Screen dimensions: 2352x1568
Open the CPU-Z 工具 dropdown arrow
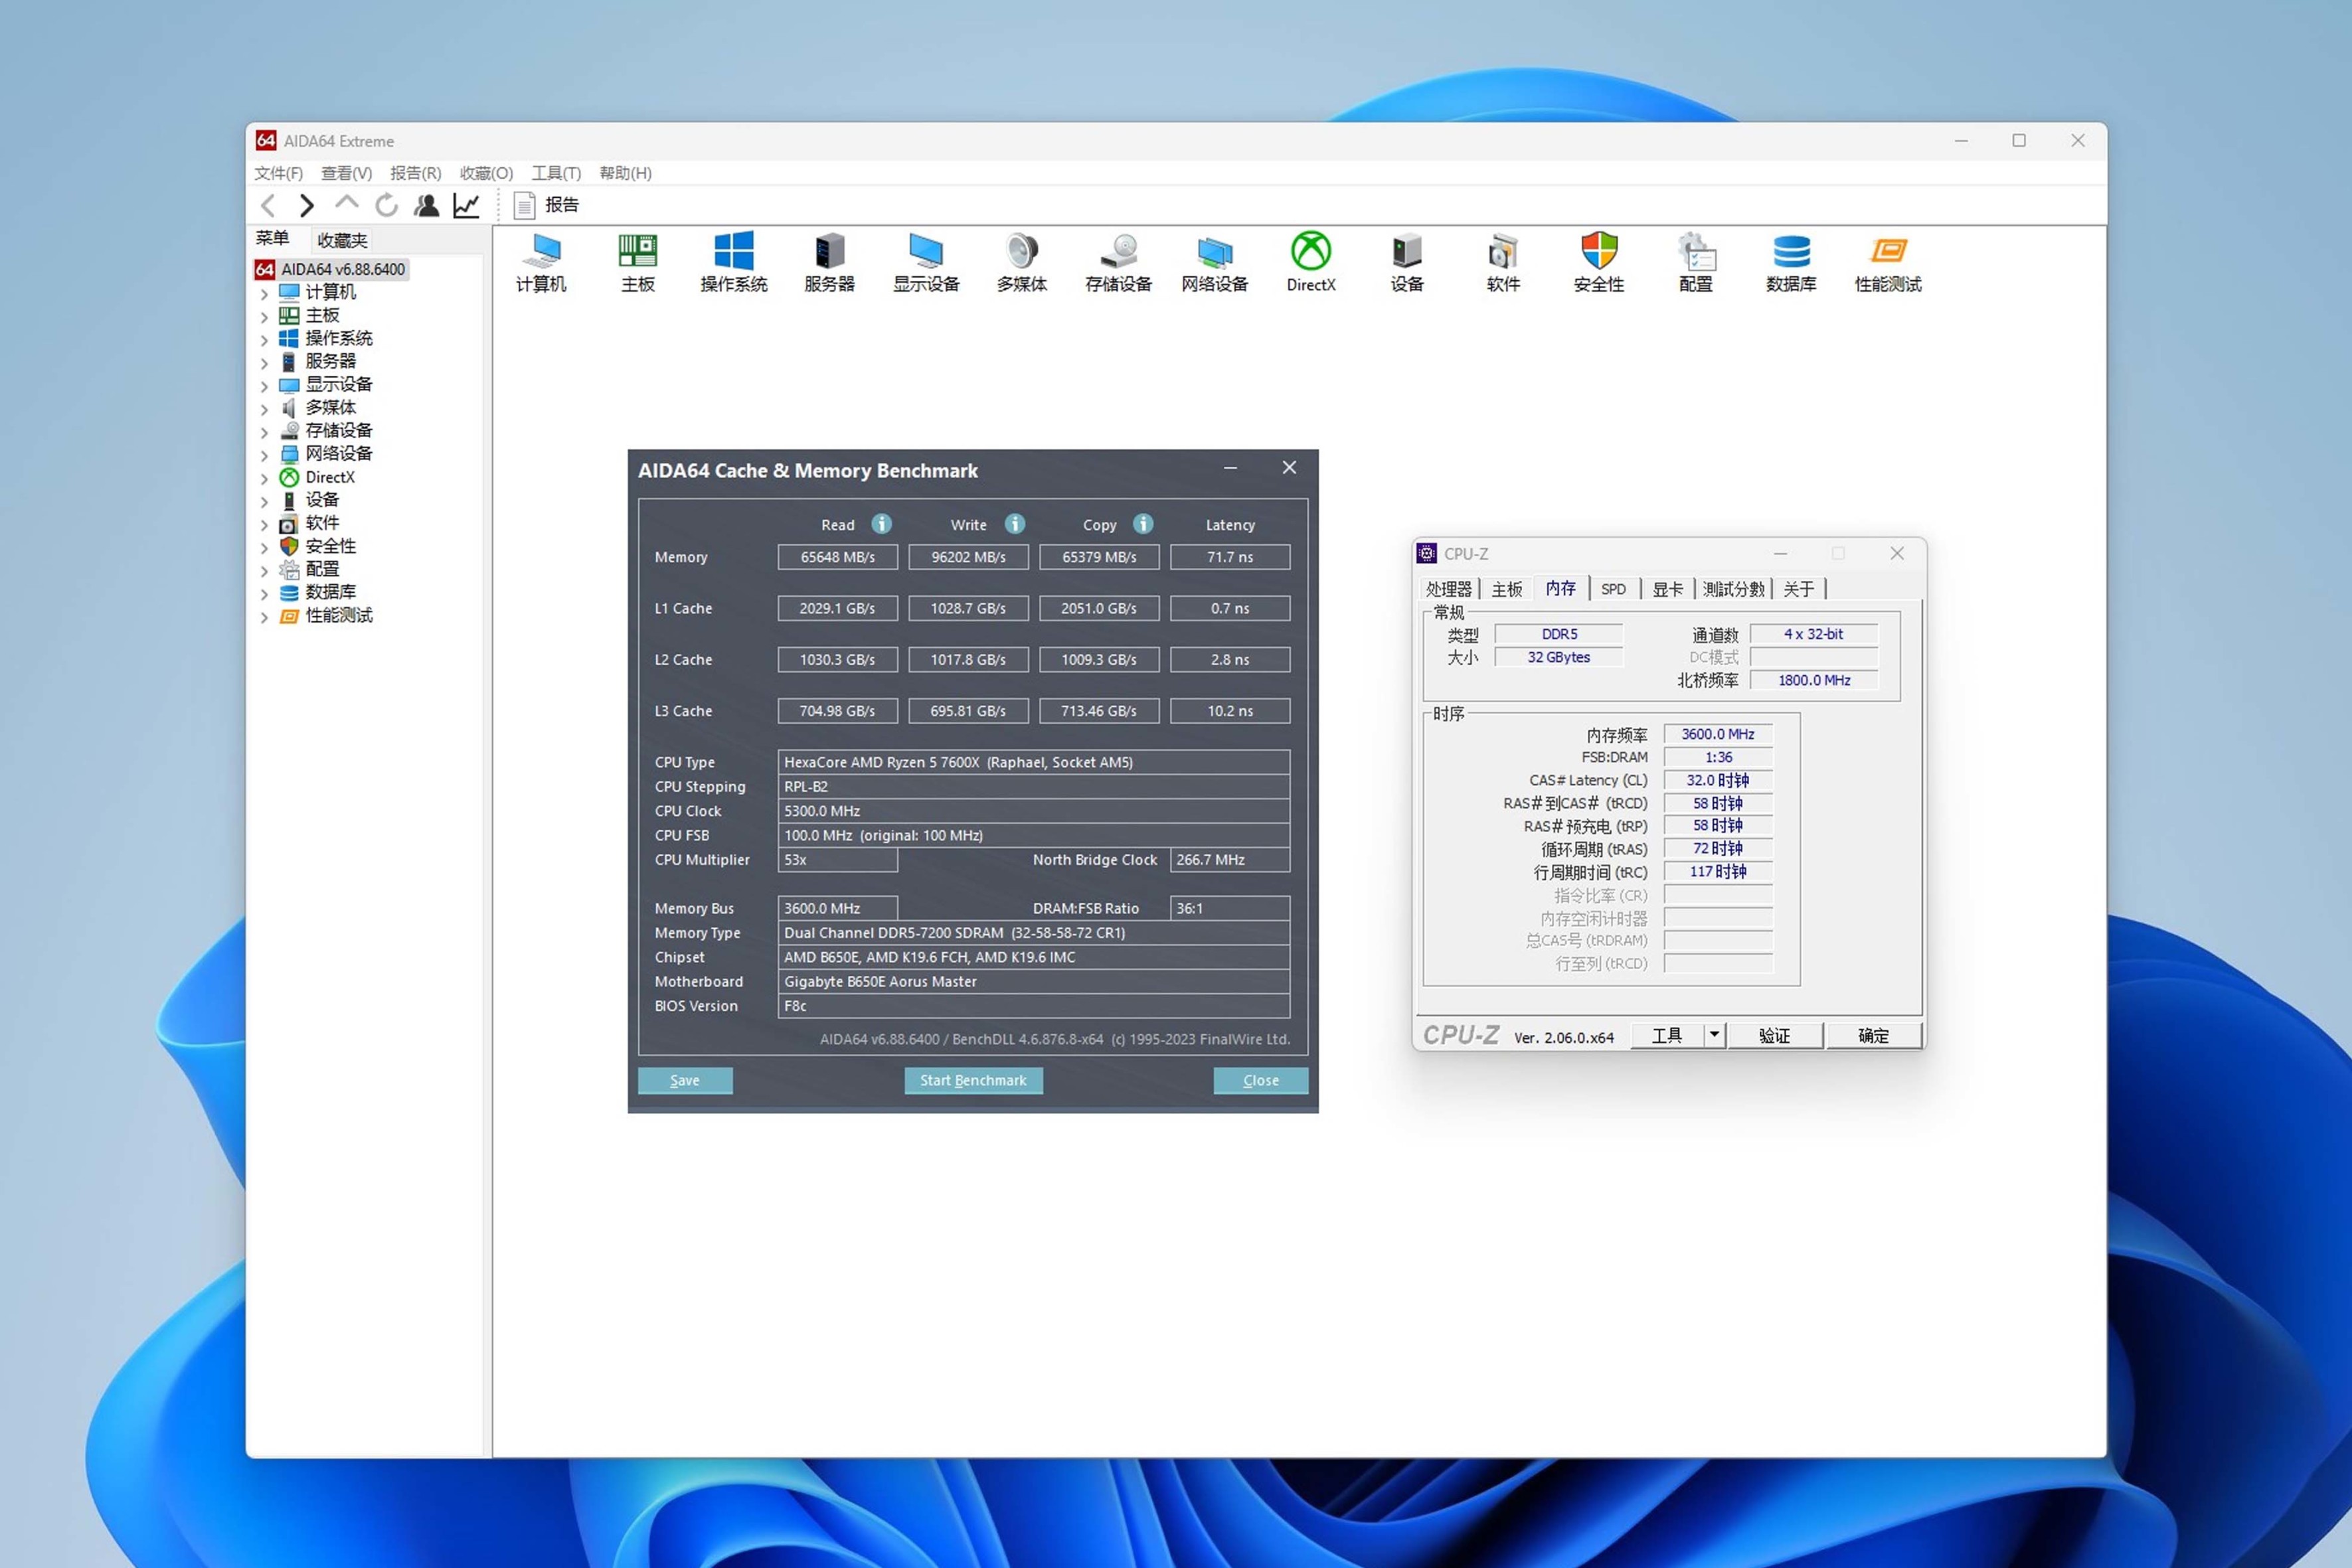click(1713, 1035)
